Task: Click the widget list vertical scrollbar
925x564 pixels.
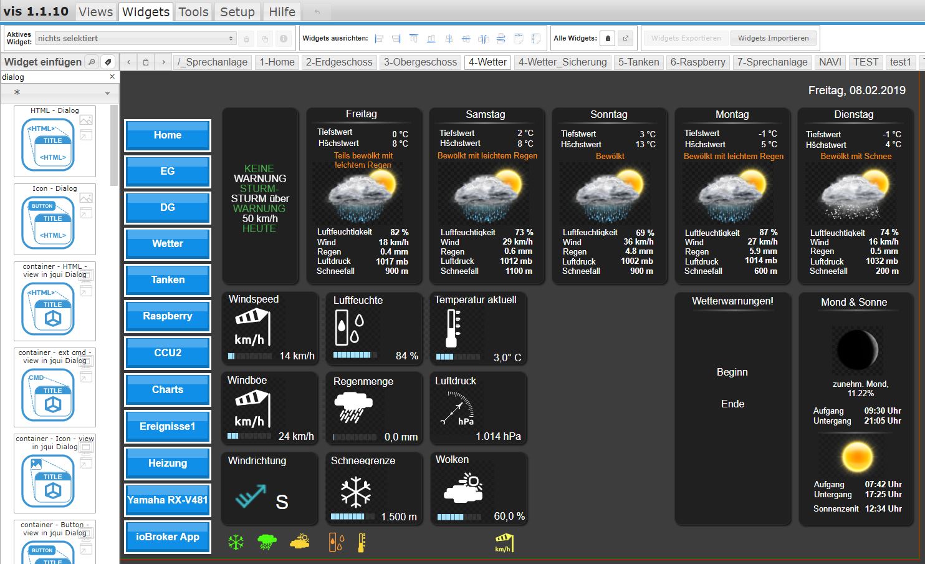Action: pyautogui.click(x=114, y=146)
